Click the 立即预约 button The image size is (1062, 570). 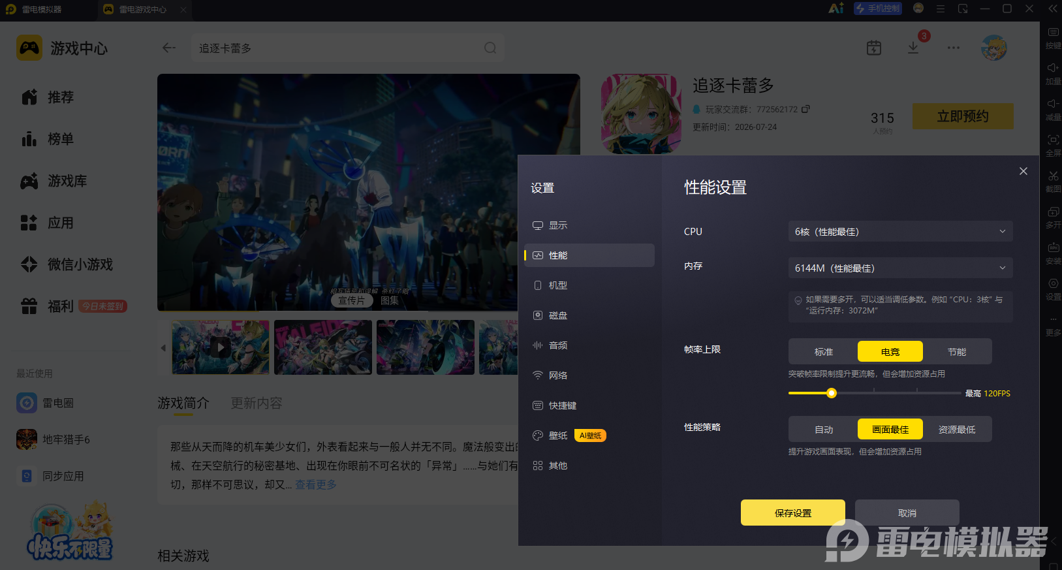click(963, 116)
